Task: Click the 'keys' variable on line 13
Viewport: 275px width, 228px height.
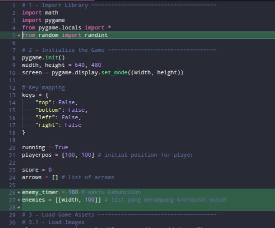Action: coord(28,95)
